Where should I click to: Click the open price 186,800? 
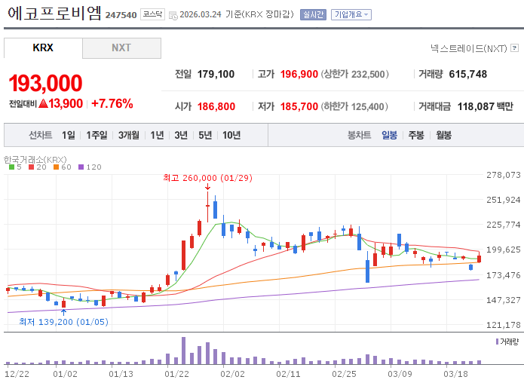point(216,106)
